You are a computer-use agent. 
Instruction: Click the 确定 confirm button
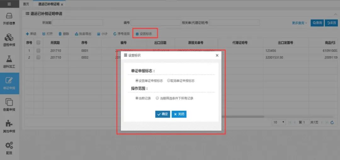tap(163, 114)
